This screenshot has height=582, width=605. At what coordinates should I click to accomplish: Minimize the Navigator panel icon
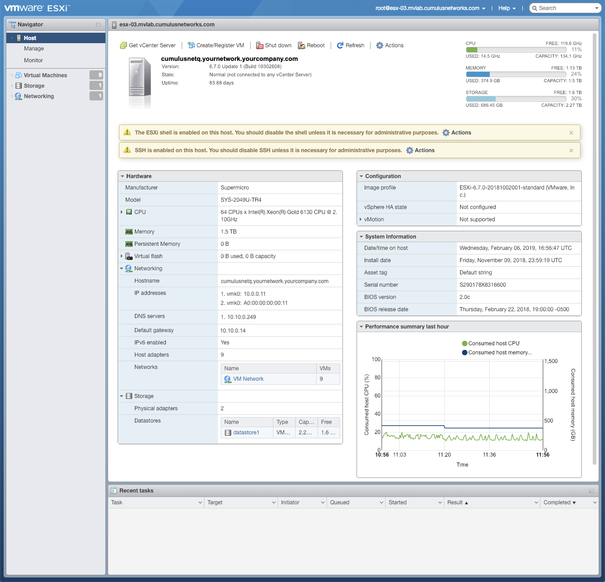tap(98, 25)
